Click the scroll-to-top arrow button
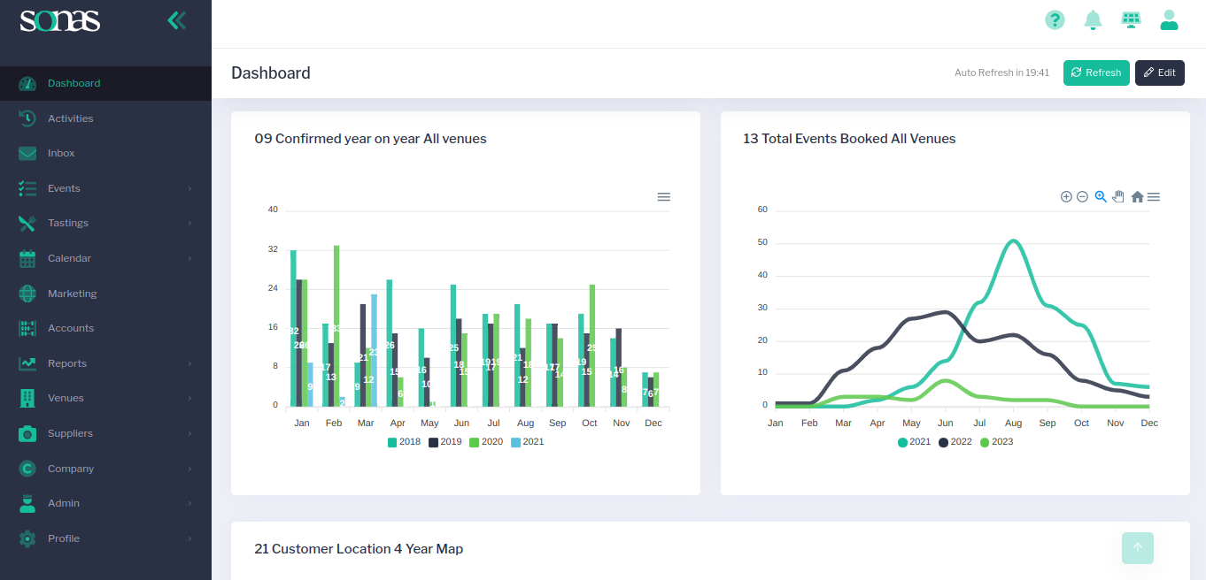The height and width of the screenshot is (580, 1206). coord(1138,547)
